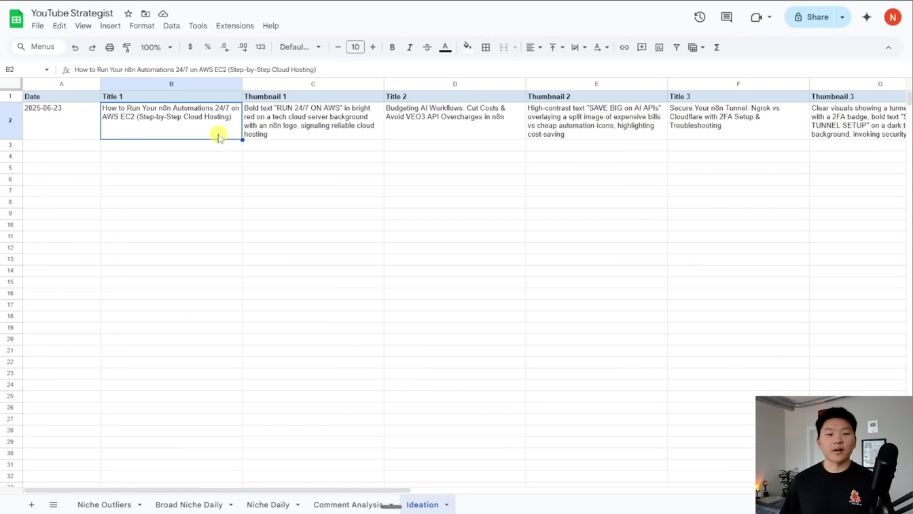913x514 pixels.
Task: Open text wrapping dropdown
Action: coord(579,48)
